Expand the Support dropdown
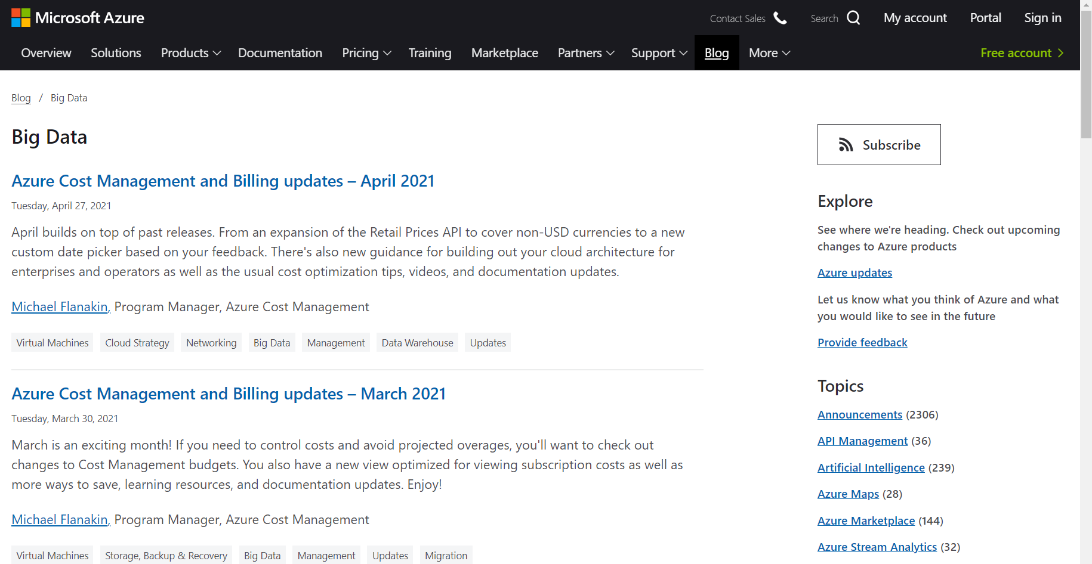 (x=659, y=53)
